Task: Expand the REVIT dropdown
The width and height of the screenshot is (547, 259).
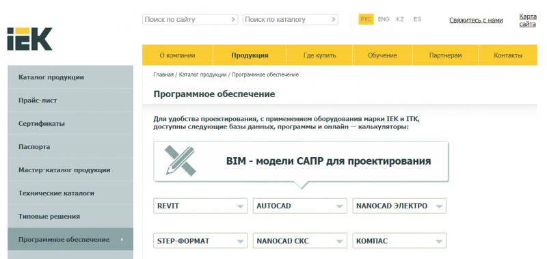Action: [x=200, y=206]
